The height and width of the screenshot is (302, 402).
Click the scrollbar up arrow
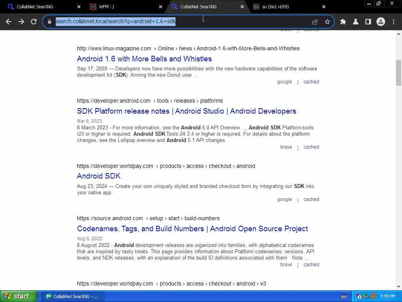pos(398,34)
